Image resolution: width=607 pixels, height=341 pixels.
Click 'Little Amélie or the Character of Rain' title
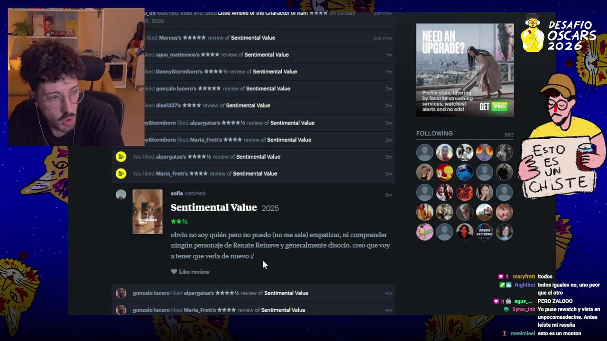263,13
